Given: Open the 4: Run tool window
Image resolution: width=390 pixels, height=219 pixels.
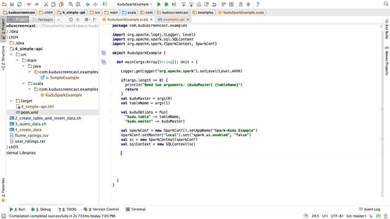Looking at the screenshot, I should point(17,209).
